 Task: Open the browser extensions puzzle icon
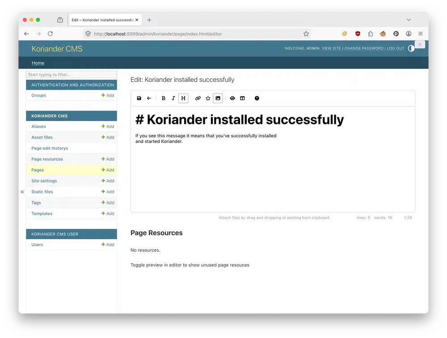click(370, 34)
